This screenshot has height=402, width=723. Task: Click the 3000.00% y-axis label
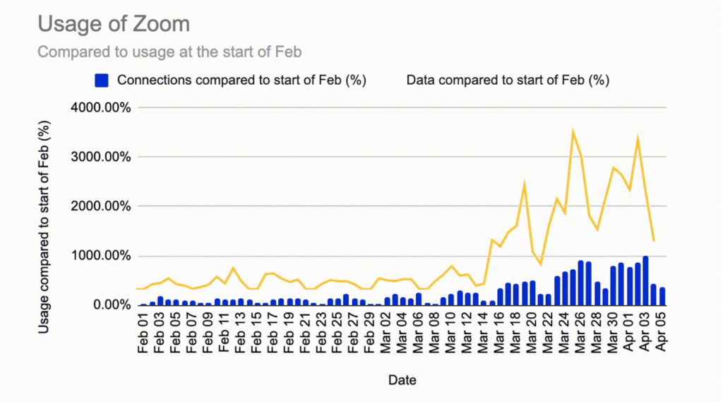101,157
